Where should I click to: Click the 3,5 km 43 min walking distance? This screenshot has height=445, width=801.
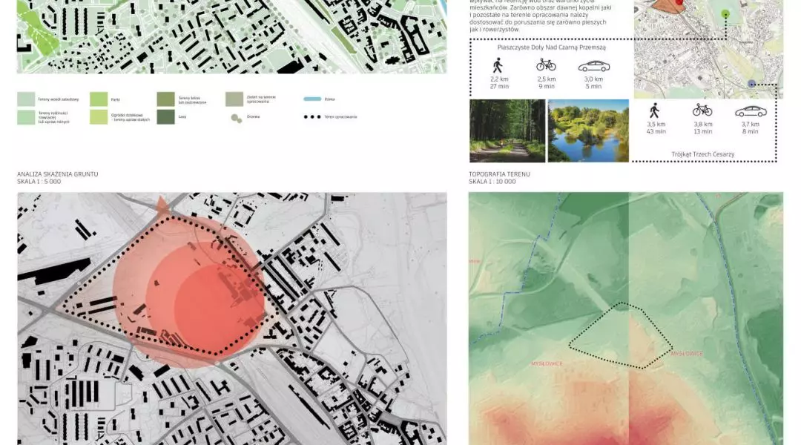coord(656,128)
